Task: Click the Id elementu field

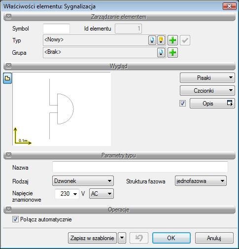Action: pyautogui.click(x=128, y=29)
